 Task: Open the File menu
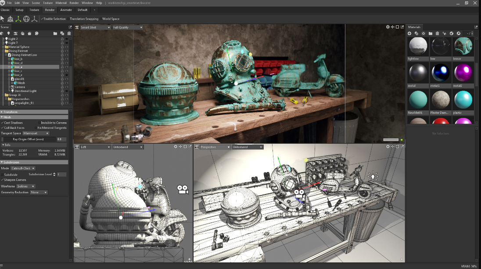9,3
